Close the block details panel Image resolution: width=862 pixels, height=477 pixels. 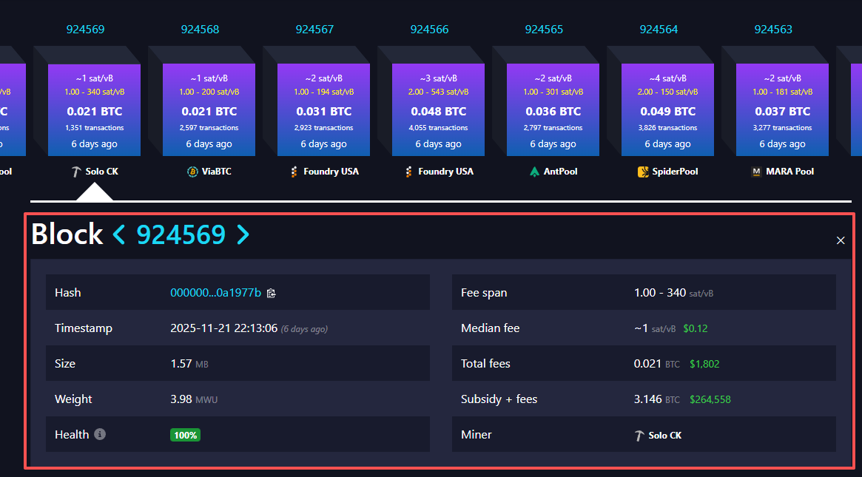[x=840, y=240]
